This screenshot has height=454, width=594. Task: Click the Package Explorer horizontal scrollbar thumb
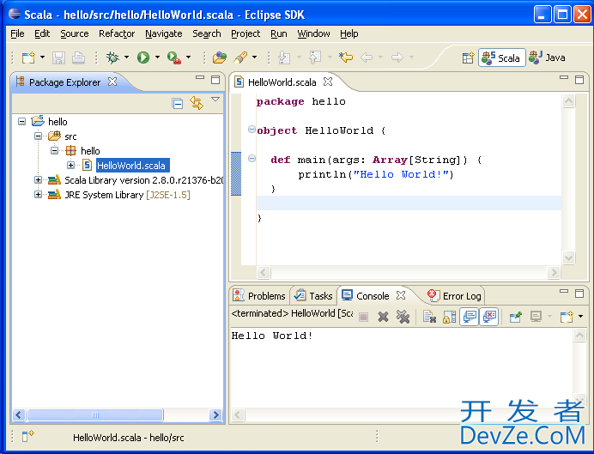(95, 415)
